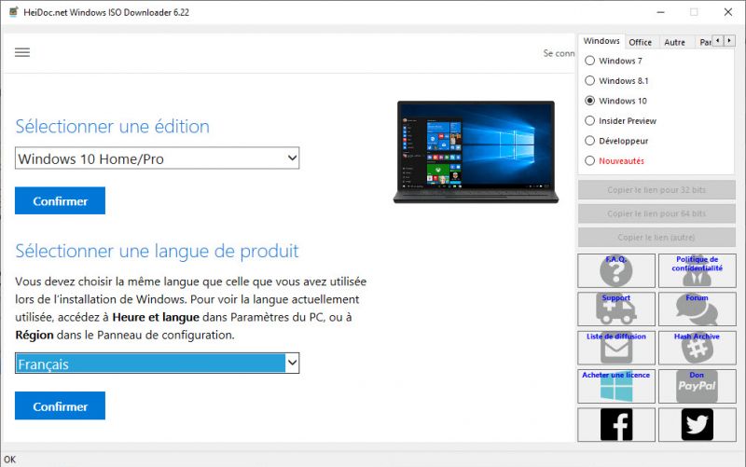Minimize the ISO Downloader window

click(660, 12)
